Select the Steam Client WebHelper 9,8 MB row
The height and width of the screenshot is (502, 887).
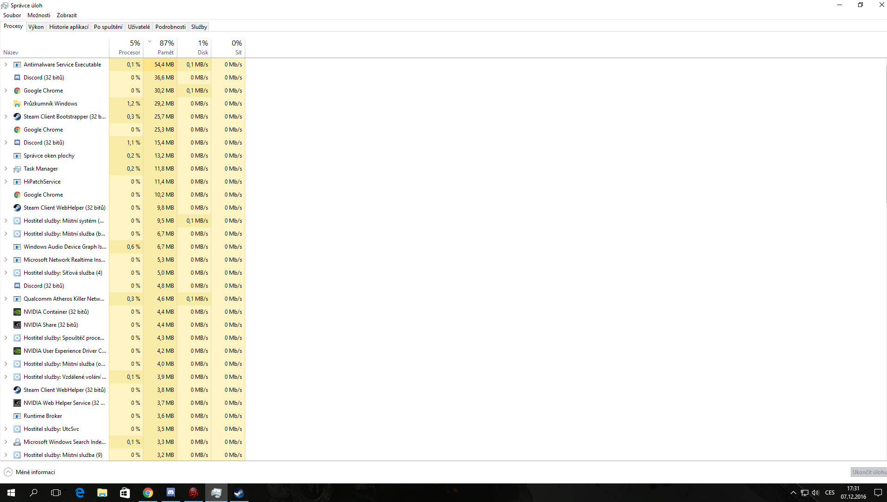click(123, 208)
